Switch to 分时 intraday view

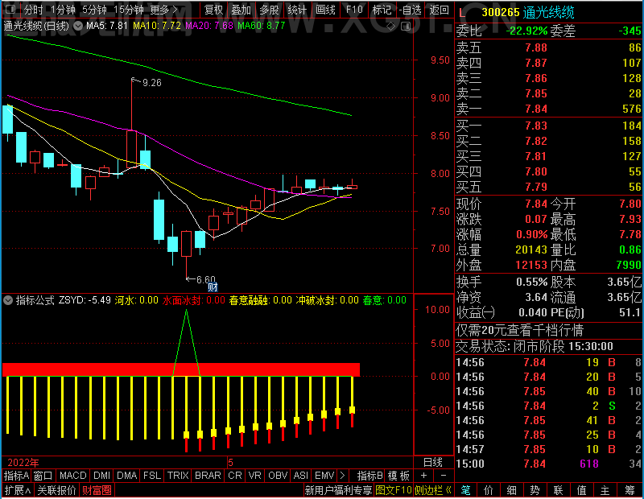(33, 10)
